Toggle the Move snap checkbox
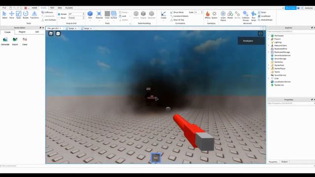The width and height of the screenshot is (315, 177). 59,18
